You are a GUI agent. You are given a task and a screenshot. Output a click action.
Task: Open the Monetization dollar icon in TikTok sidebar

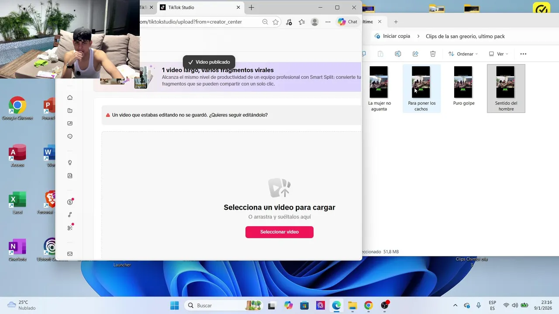pyautogui.click(x=70, y=202)
